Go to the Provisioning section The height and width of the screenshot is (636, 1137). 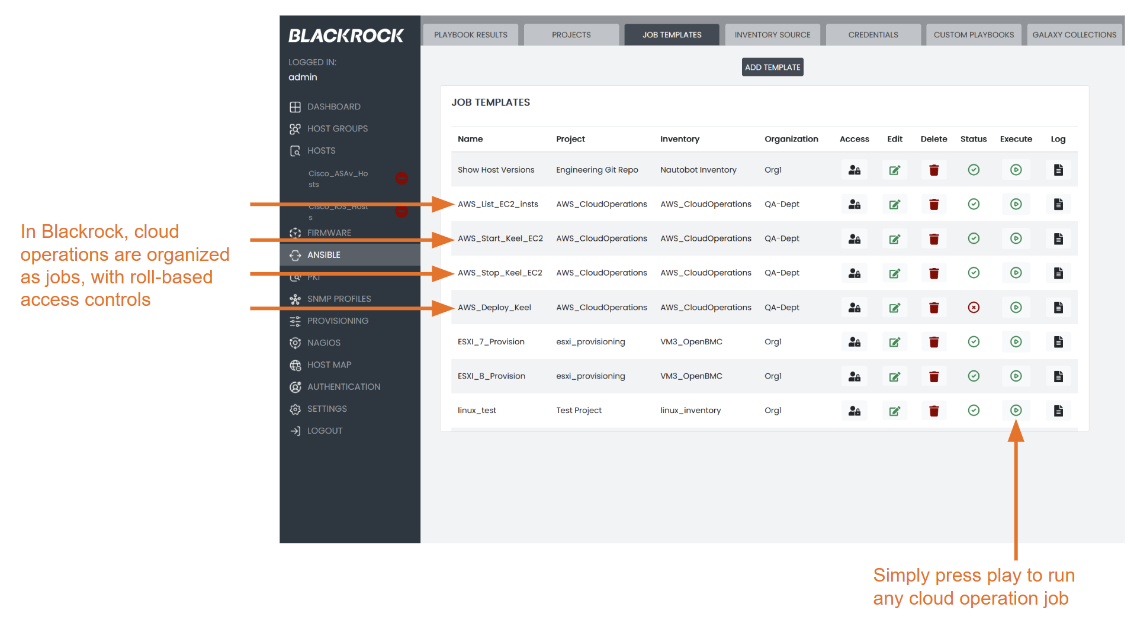click(x=338, y=321)
